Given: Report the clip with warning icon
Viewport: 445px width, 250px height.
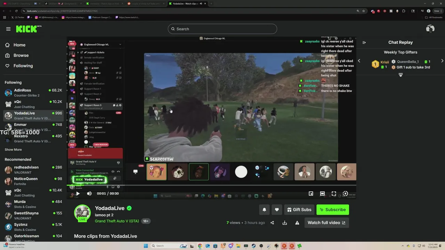Looking at the screenshot, I should pyautogui.click(x=297, y=223).
